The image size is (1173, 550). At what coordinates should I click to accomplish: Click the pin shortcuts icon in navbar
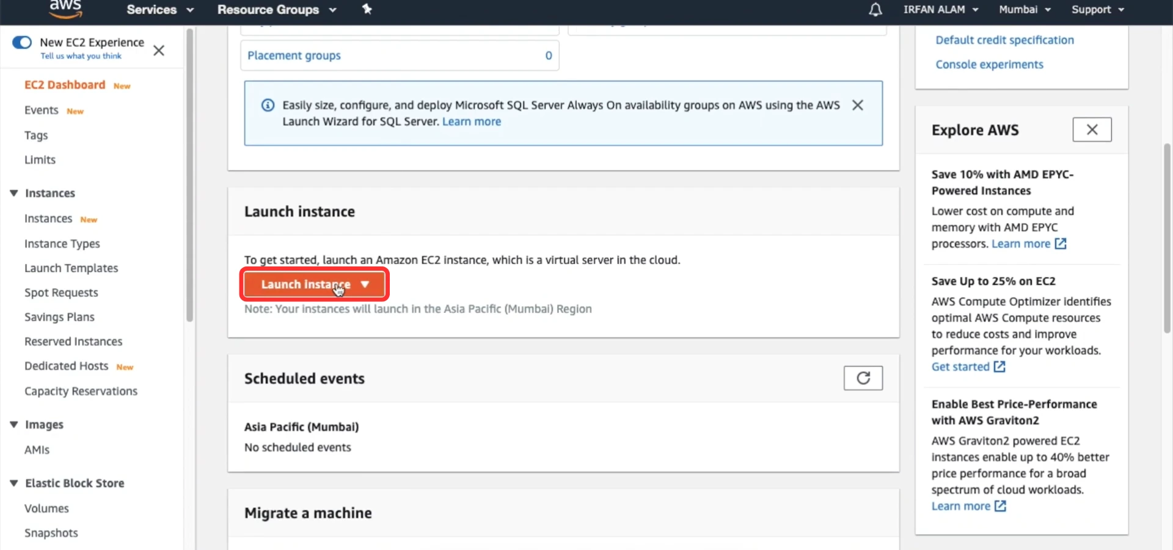[x=367, y=9]
